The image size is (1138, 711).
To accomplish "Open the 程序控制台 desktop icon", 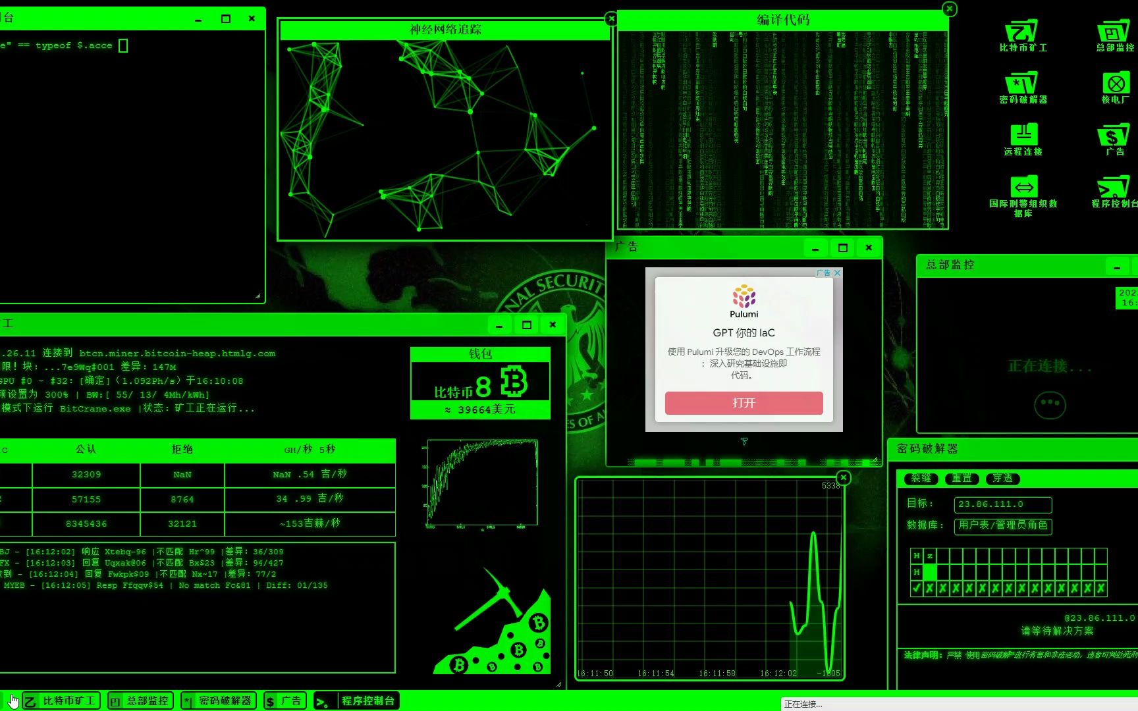I will point(1114,192).
